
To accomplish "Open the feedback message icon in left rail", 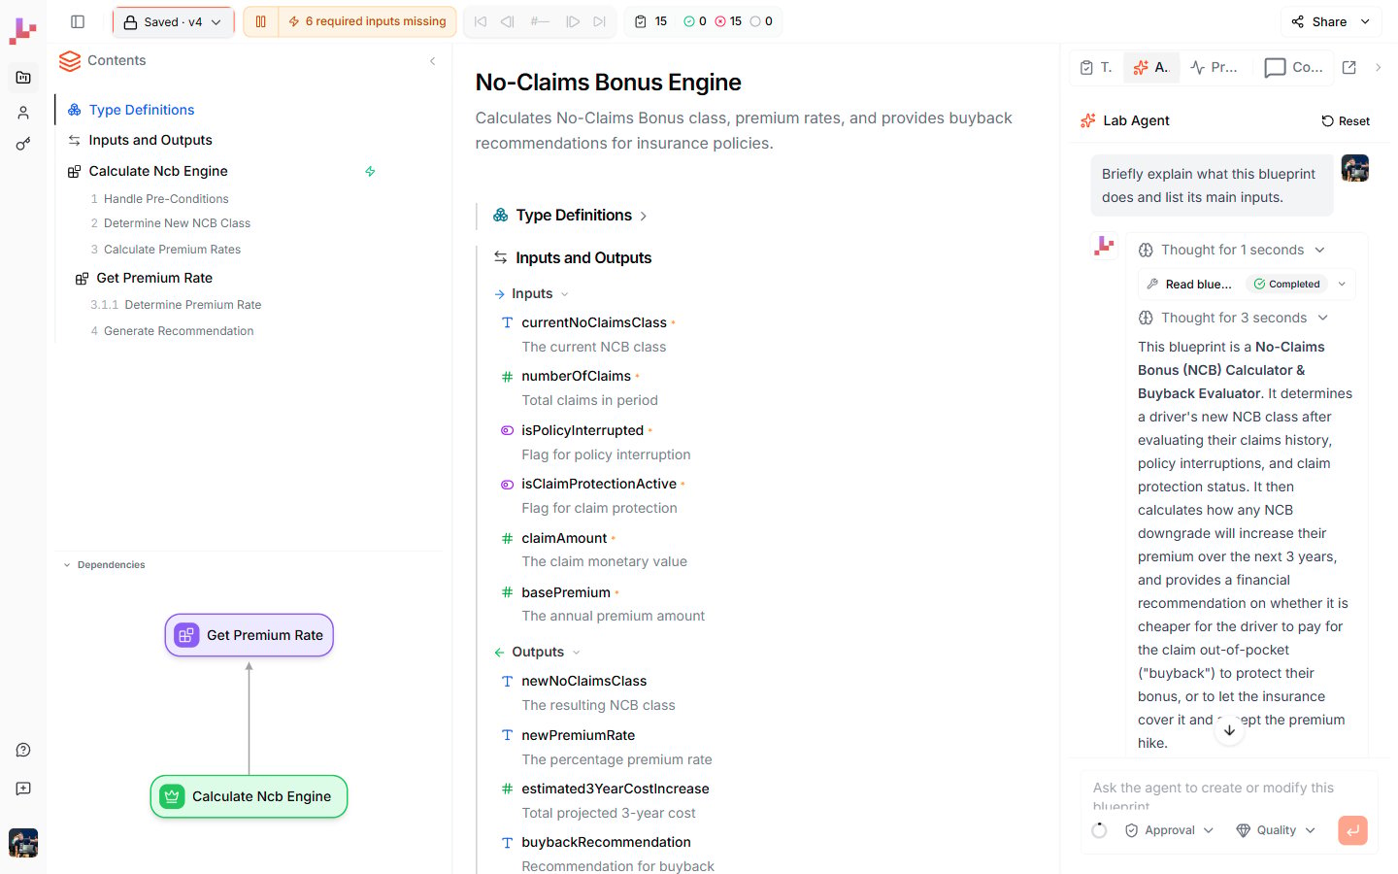I will pyautogui.click(x=23, y=789).
